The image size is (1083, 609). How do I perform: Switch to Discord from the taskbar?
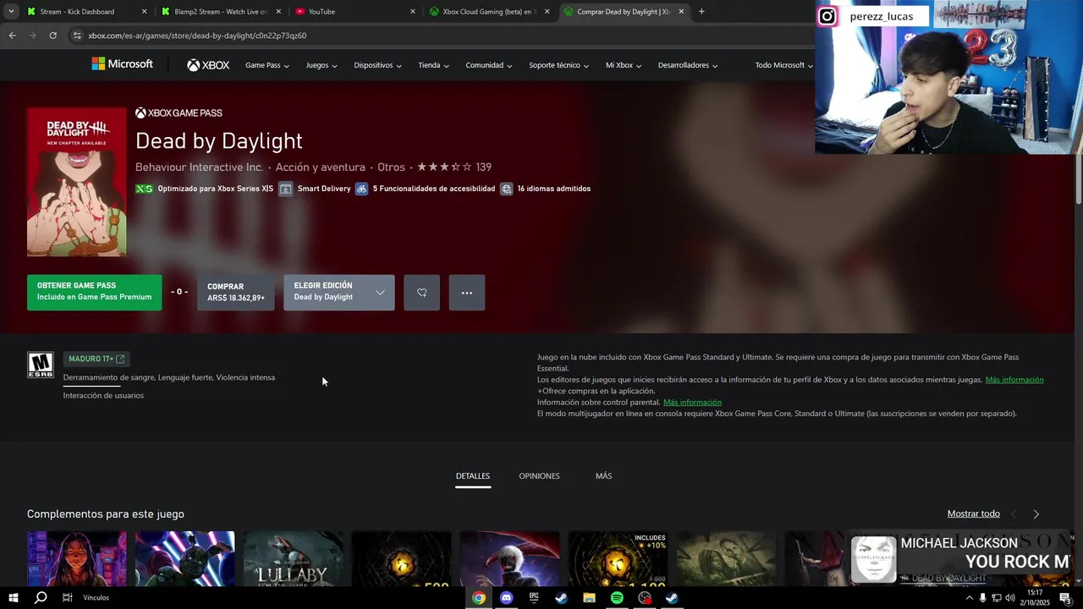pyautogui.click(x=506, y=598)
